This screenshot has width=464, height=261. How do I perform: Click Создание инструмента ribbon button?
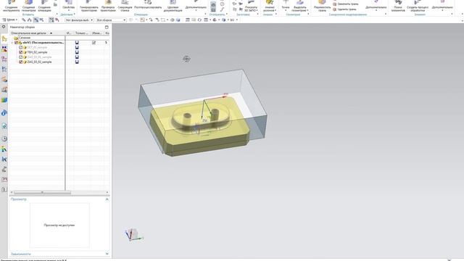[x=11, y=6]
